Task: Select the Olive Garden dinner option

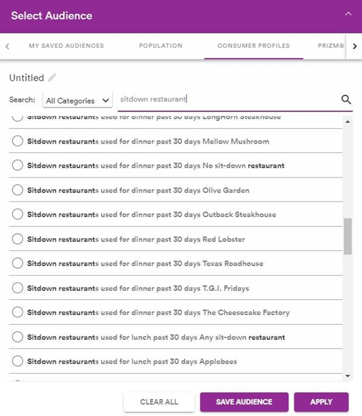Action: click(18, 190)
